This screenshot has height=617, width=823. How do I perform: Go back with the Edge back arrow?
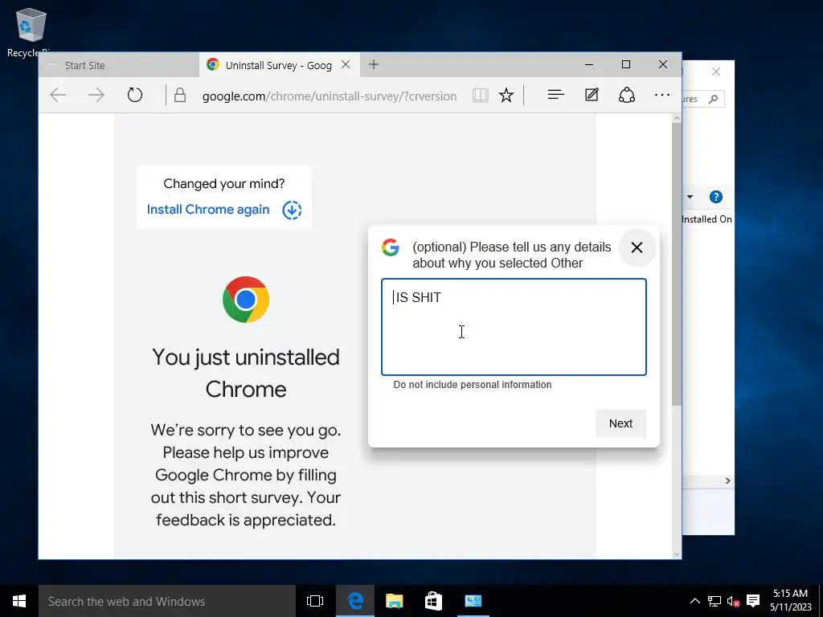pos(58,95)
